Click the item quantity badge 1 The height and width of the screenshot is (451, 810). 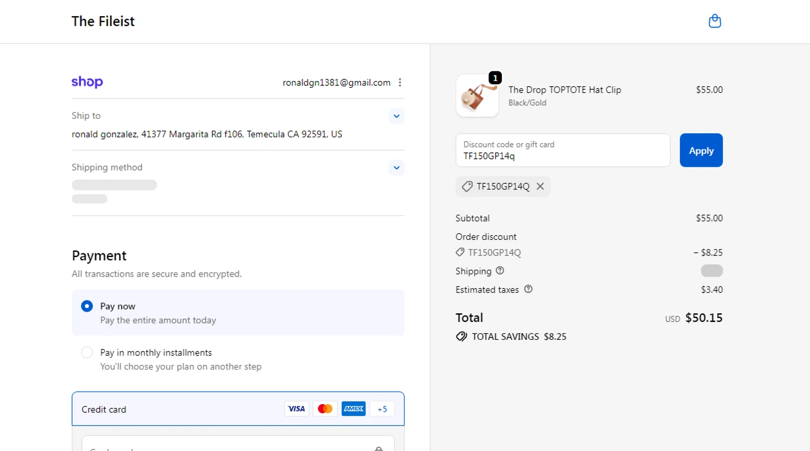click(x=495, y=78)
